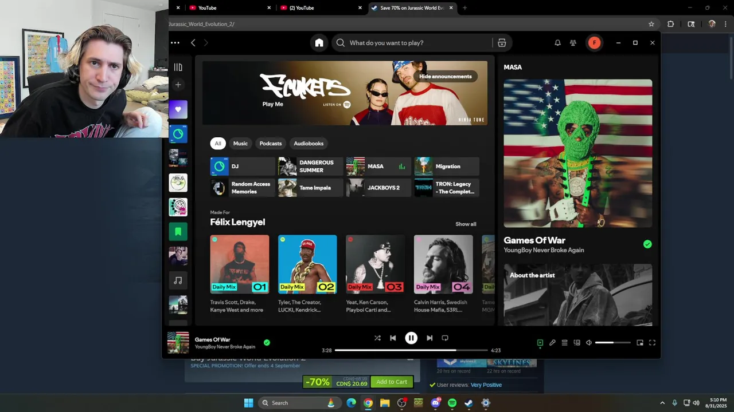
Task: Click YoungBoy Never Broke Again under player bar title
Action: click(x=225, y=347)
